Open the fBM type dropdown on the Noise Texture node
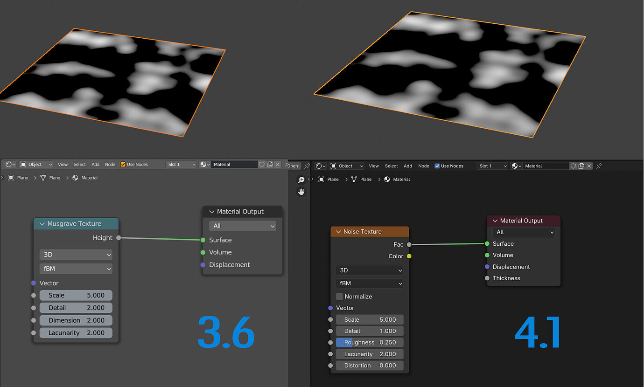This screenshot has height=387, width=644. [x=370, y=283]
